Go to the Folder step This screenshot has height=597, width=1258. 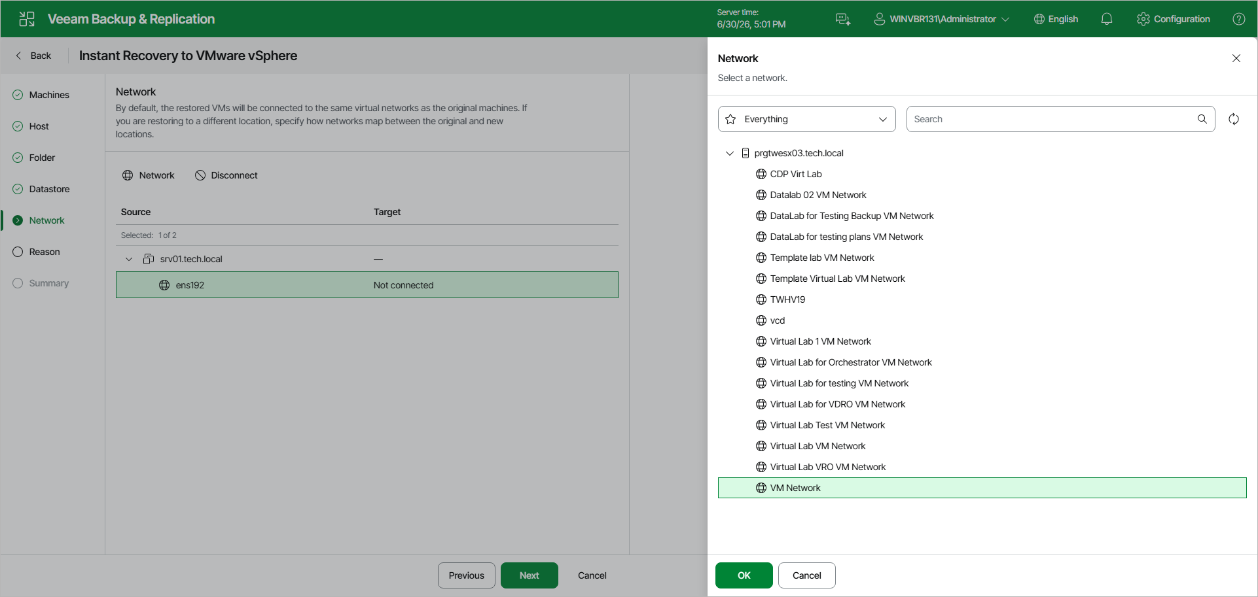[x=34, y=158]
